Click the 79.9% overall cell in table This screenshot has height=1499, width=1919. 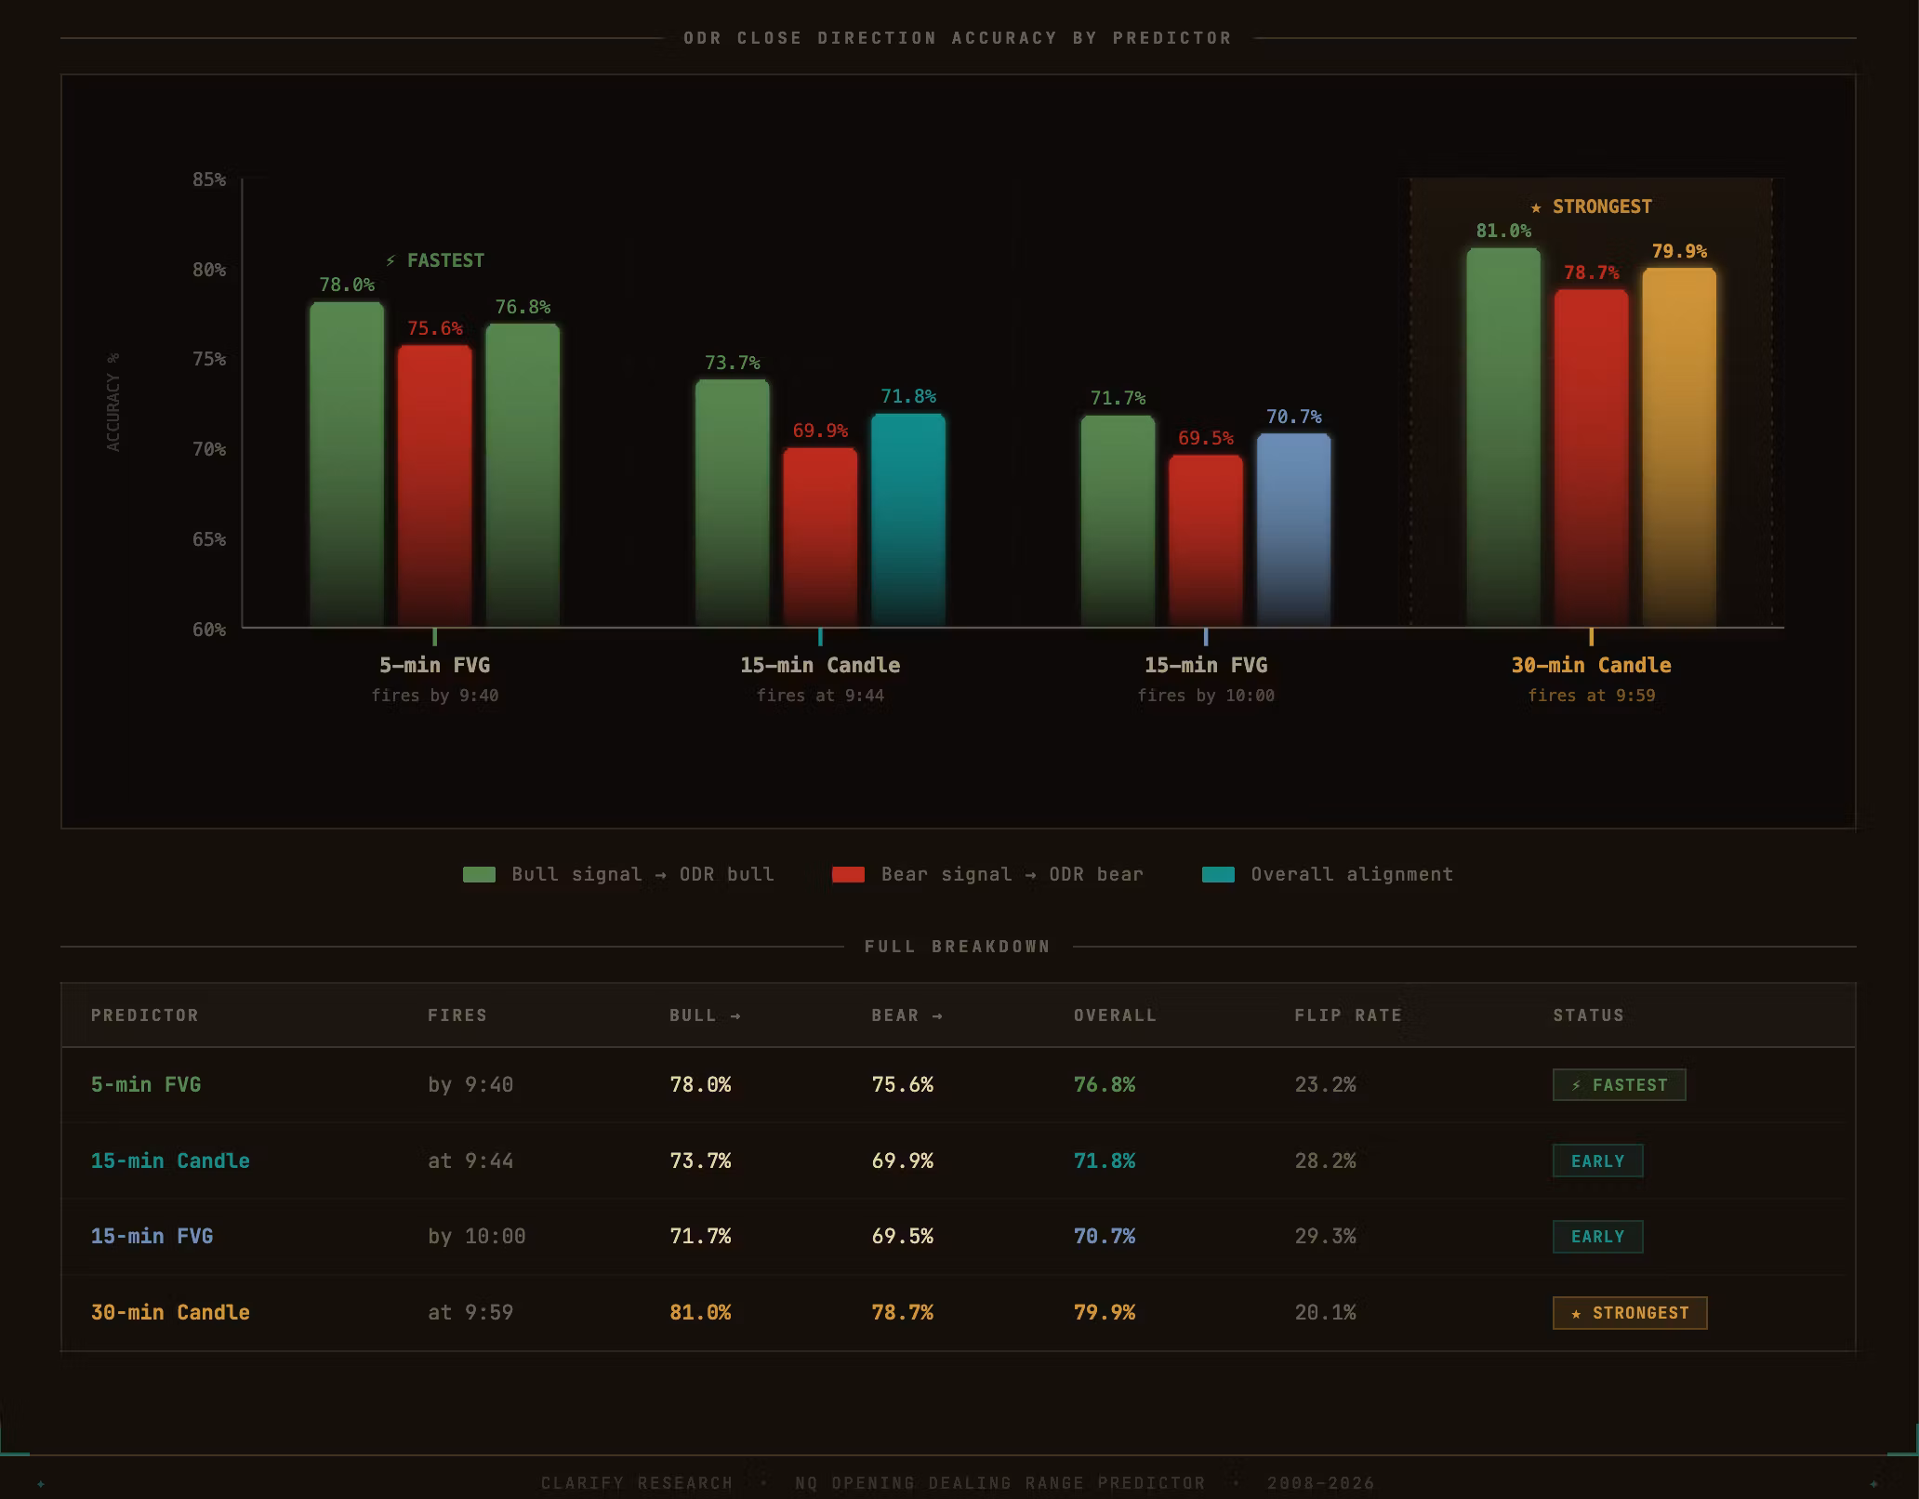(1105, 1313)
